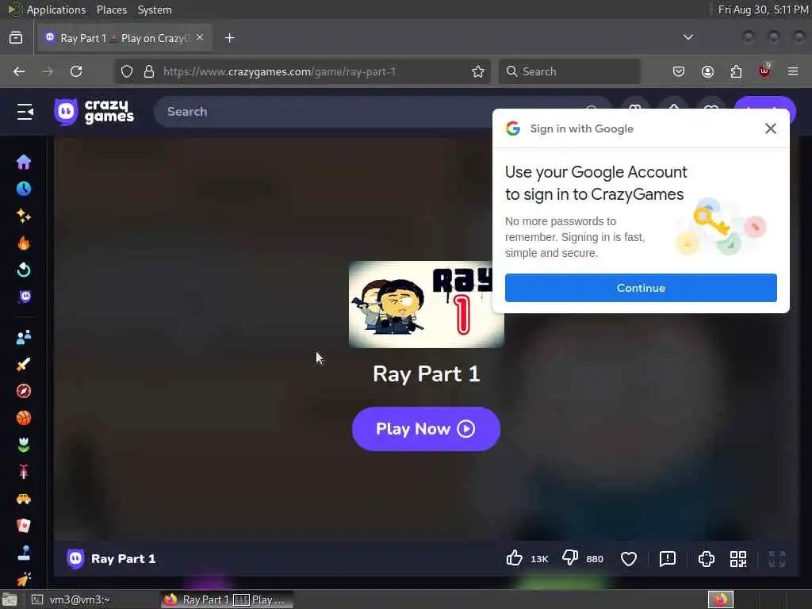This screenshot has width=812, height=609.
Task: Open Adventure compass category icon
Action: [24, 391]
